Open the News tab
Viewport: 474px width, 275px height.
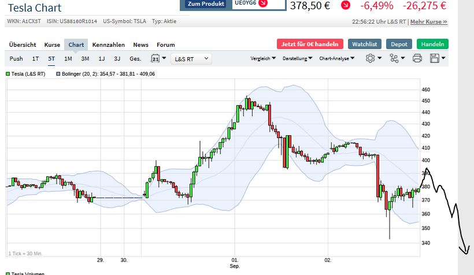point(140,44)
